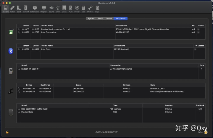Select the Wi-Fi 6 AX200 device name
The width and height of the screenshot is (213, 138).
point(122,32)
